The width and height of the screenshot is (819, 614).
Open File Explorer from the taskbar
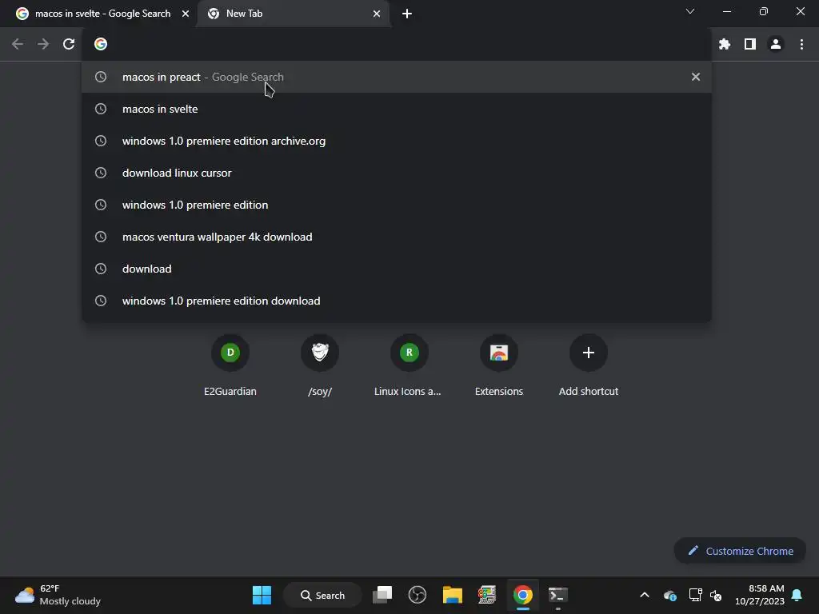click(453, 595)
